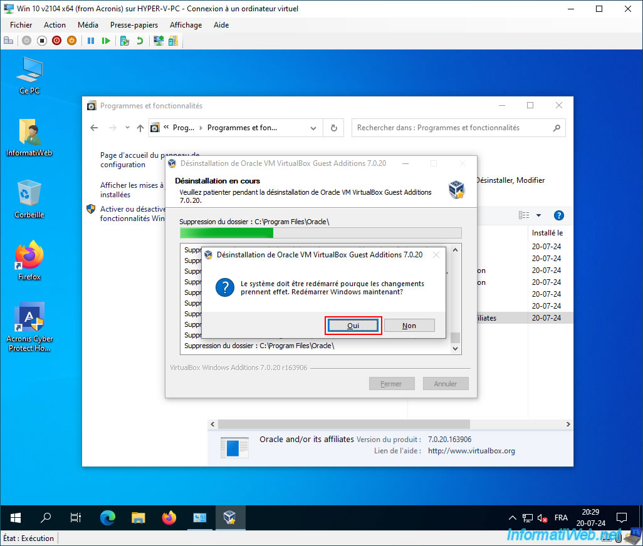Click the Enhanced session icon
This screenshot has height=546, width=643.
[159, 41]
